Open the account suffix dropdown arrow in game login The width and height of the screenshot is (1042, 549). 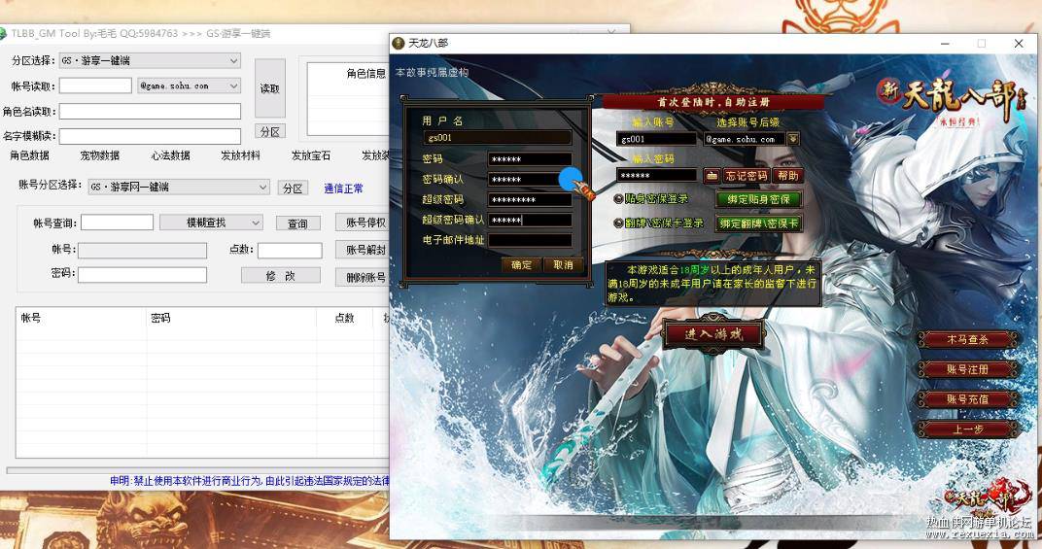(793, 139)
